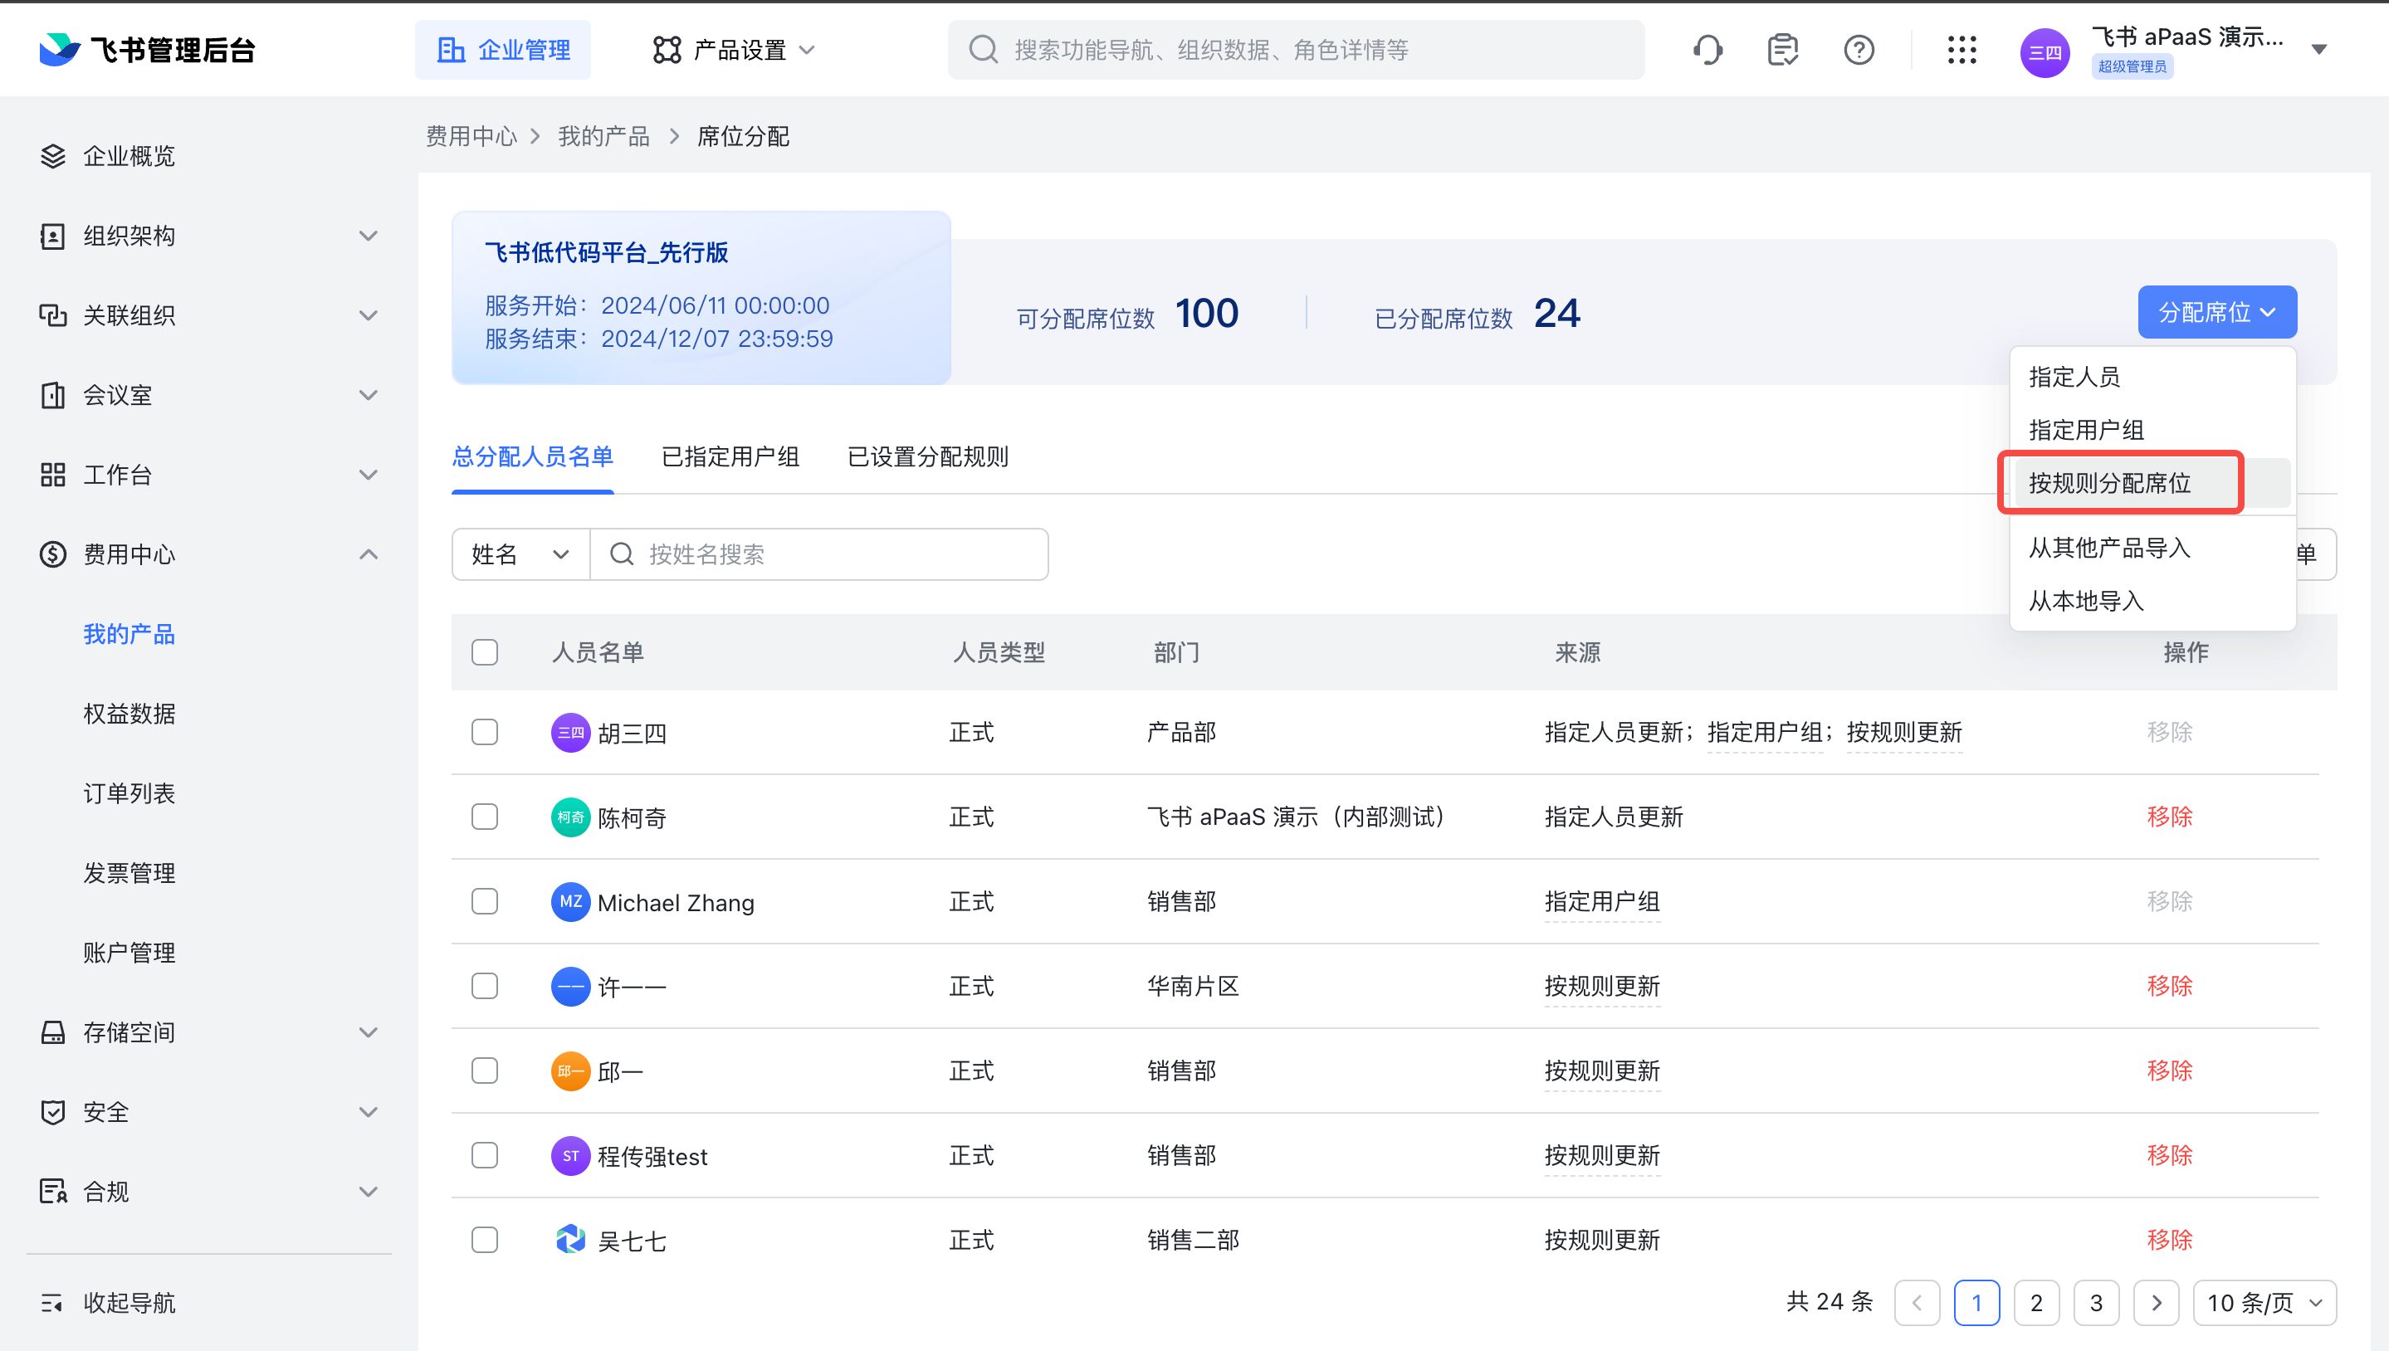Toggle the select-all header checkbox

click(x=485, y=652)
